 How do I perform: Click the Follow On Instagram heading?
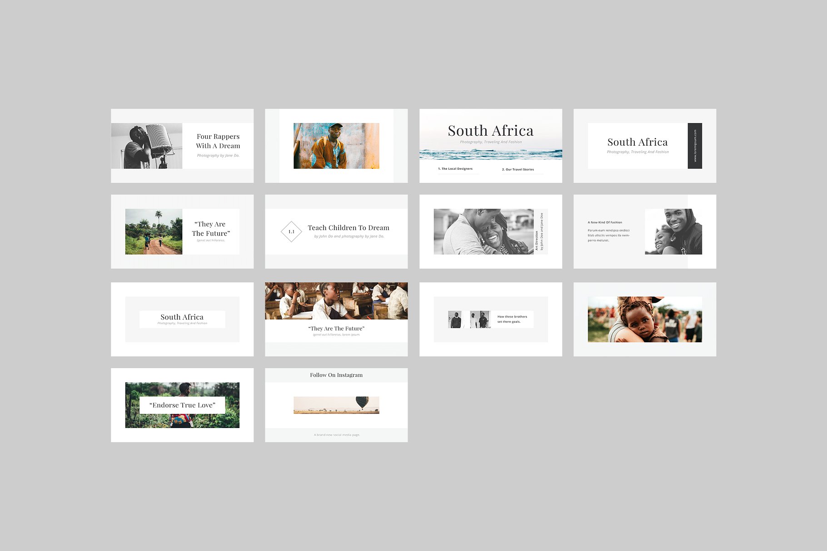tap(336, 375)
